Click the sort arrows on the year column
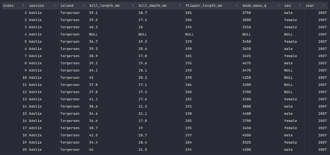 [x=323, y=6]
